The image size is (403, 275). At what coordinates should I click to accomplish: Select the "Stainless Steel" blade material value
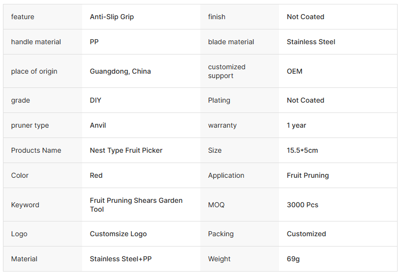pos(311,42)
